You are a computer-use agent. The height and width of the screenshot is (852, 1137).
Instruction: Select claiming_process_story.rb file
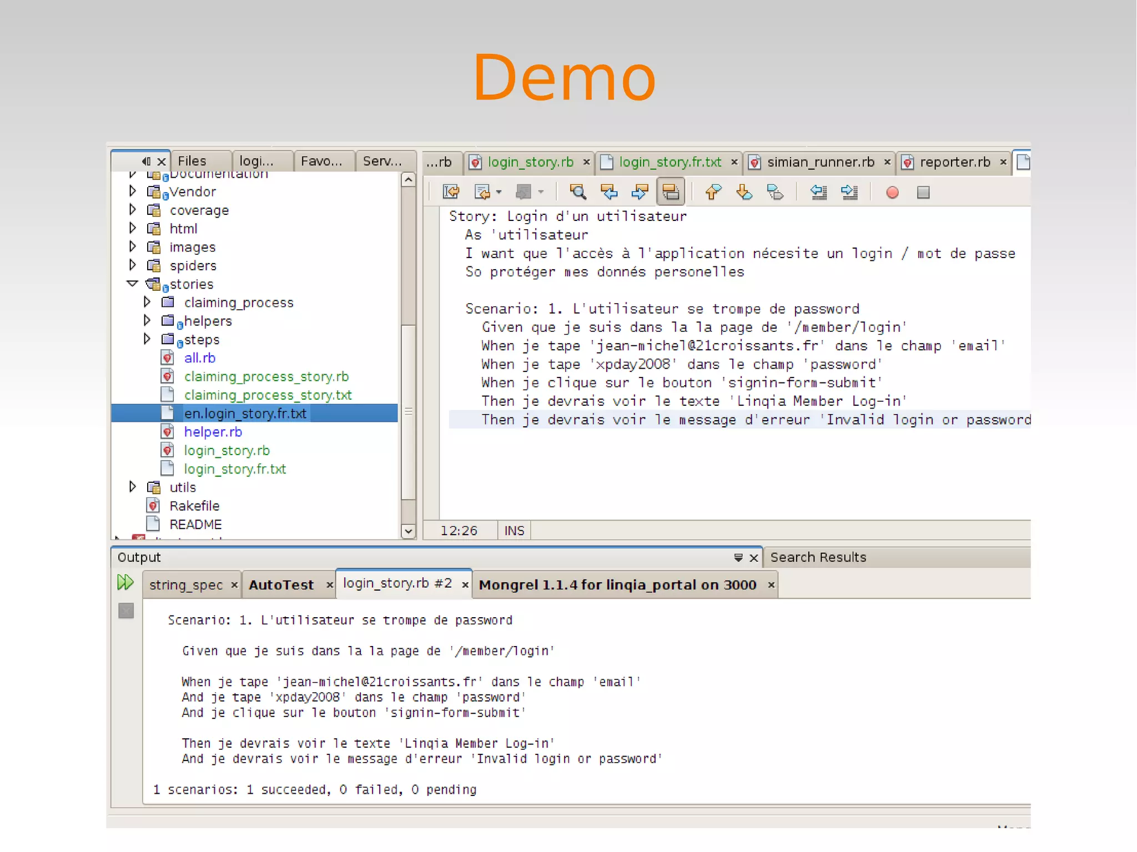coord(266,376)
